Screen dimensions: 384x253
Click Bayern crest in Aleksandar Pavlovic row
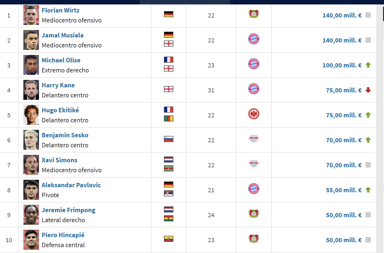tap(253, 189)
